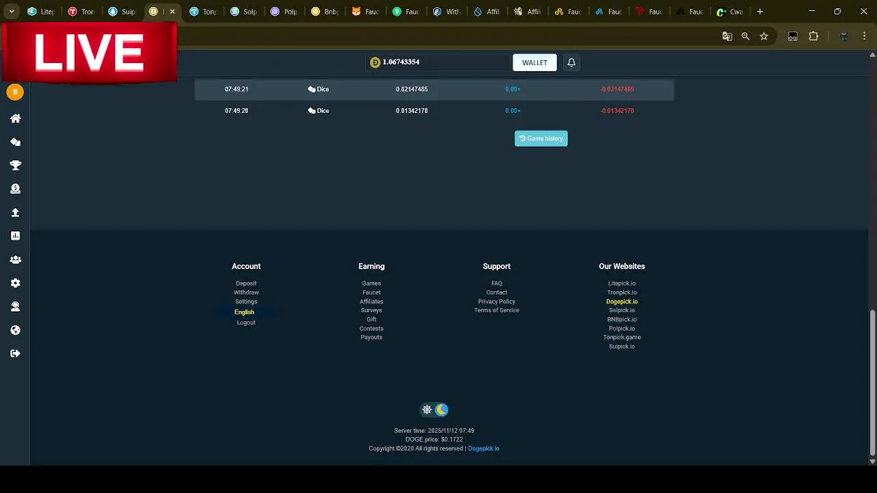The width and height of the screenshot is (877, 493).
Task: Open the dice games sidebar icon
Action: pyautogui.click(x=15, y=142)
